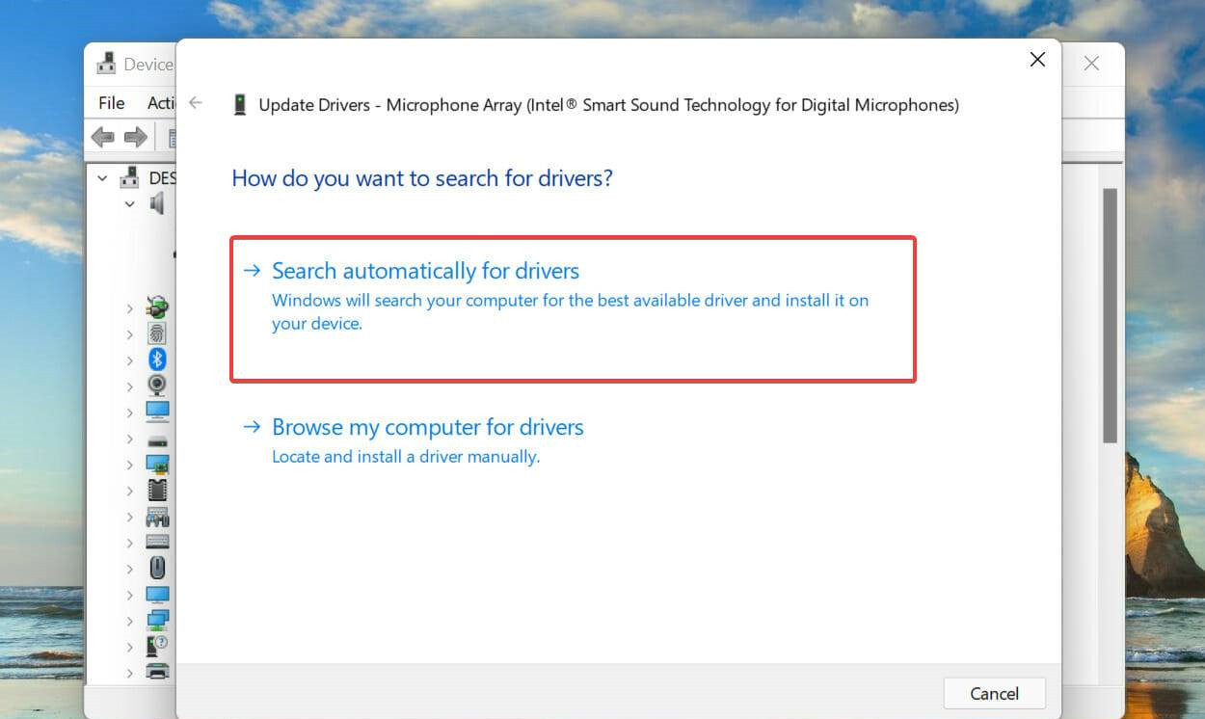Viewport: 1205px width, 719px height.
Task: Click the Cancel button
Action: tap(994, 693)
